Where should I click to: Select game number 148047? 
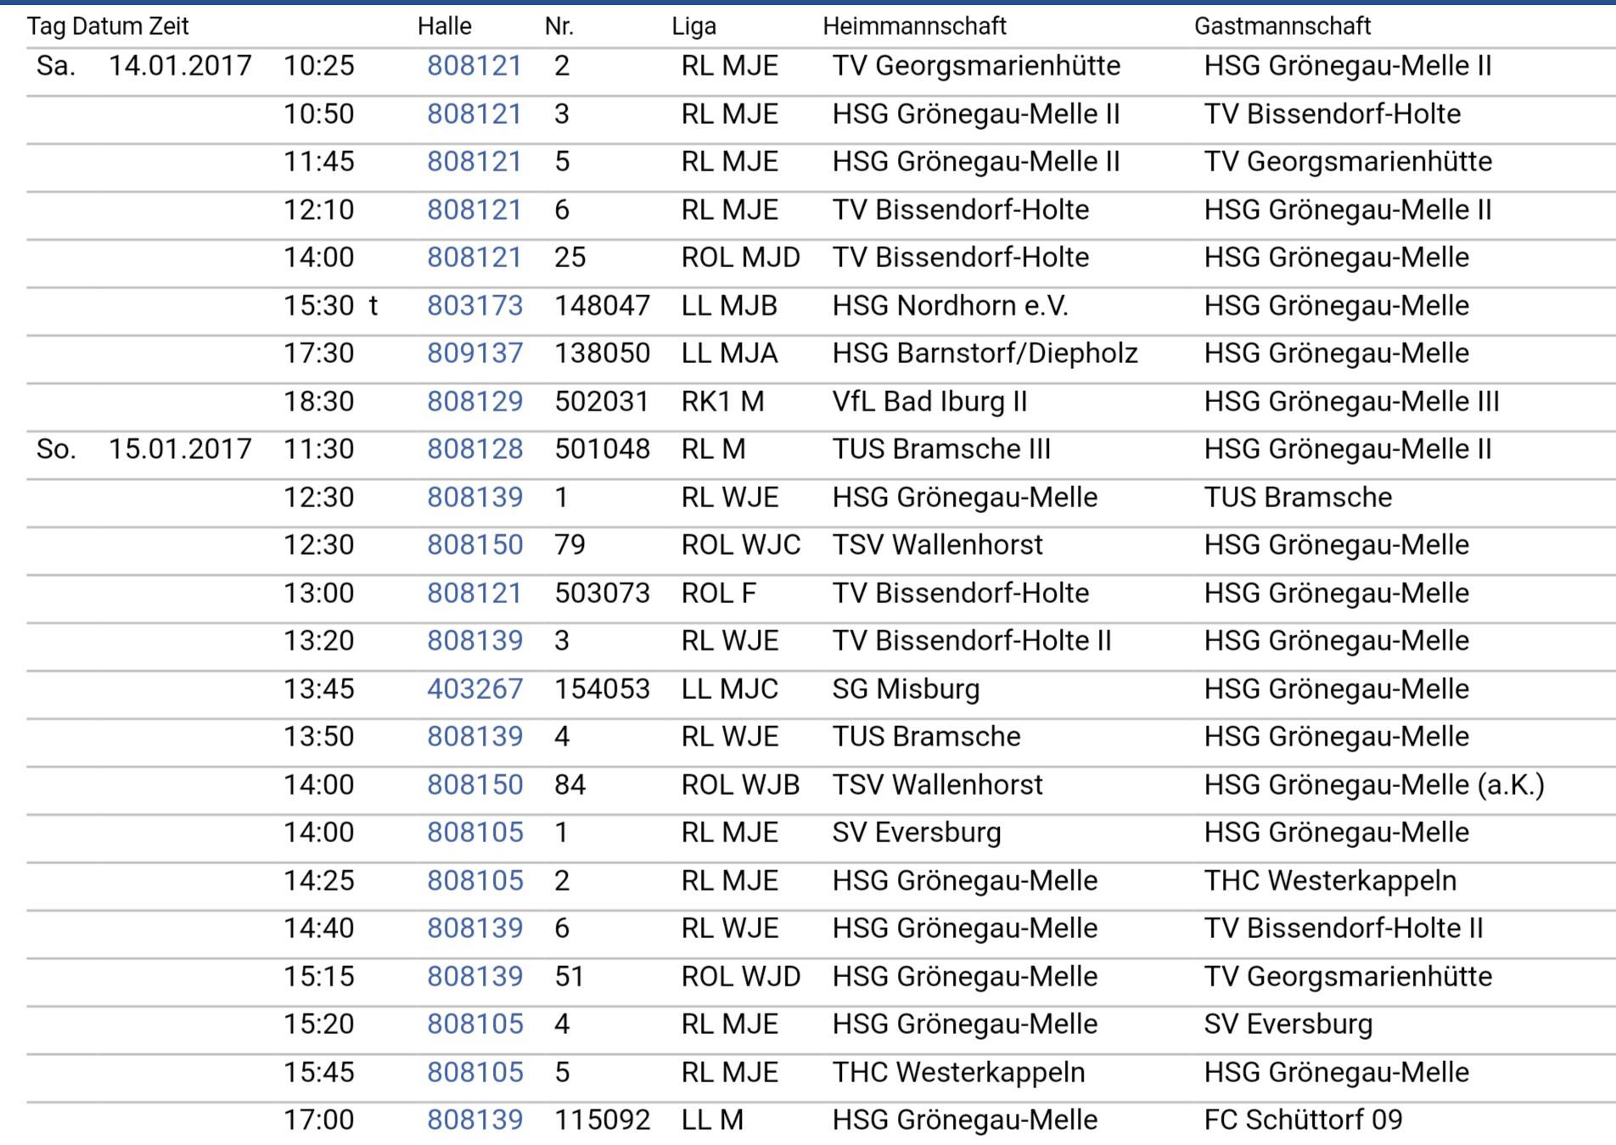[602, 305]
